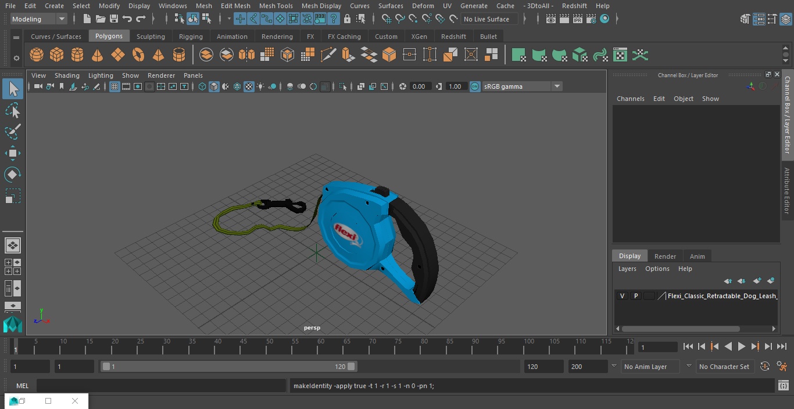Click the Extrude shelf icon
This screenshot has height=409, width=794.
(x=349, y=55)
